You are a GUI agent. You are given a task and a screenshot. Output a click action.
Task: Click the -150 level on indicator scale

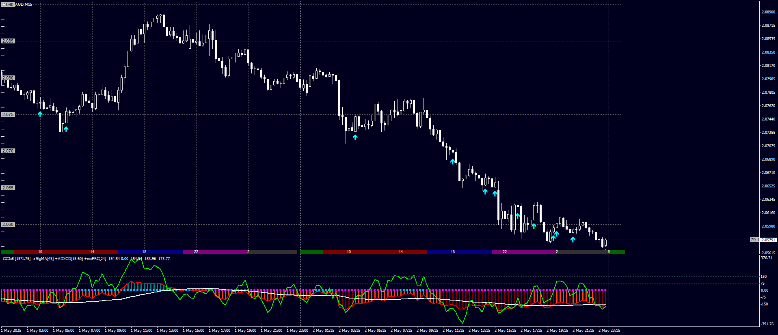point(764,304)
